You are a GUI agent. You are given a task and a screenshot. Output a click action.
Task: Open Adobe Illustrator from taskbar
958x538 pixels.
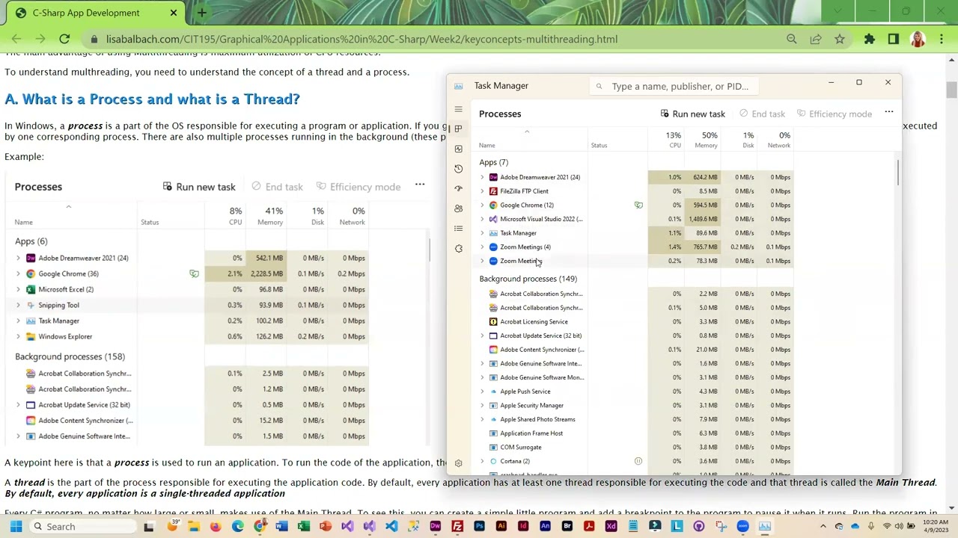coord(501,527)
